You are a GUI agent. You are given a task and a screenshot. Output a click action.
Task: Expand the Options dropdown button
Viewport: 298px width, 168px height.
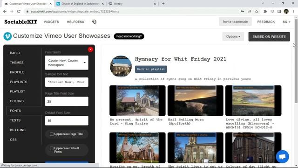(x=233, y=36)
